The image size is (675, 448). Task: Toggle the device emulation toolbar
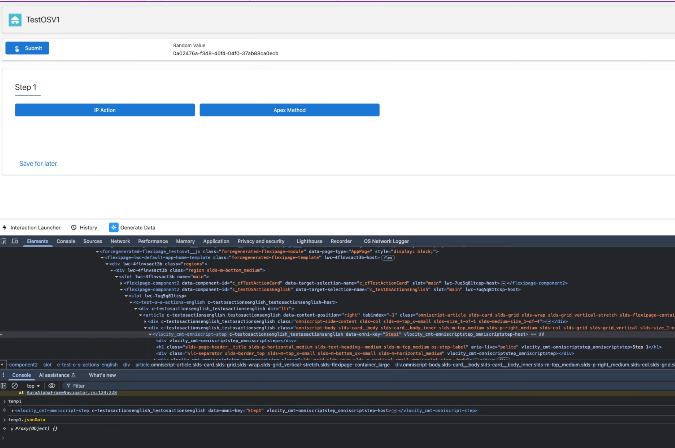point(15,241)
